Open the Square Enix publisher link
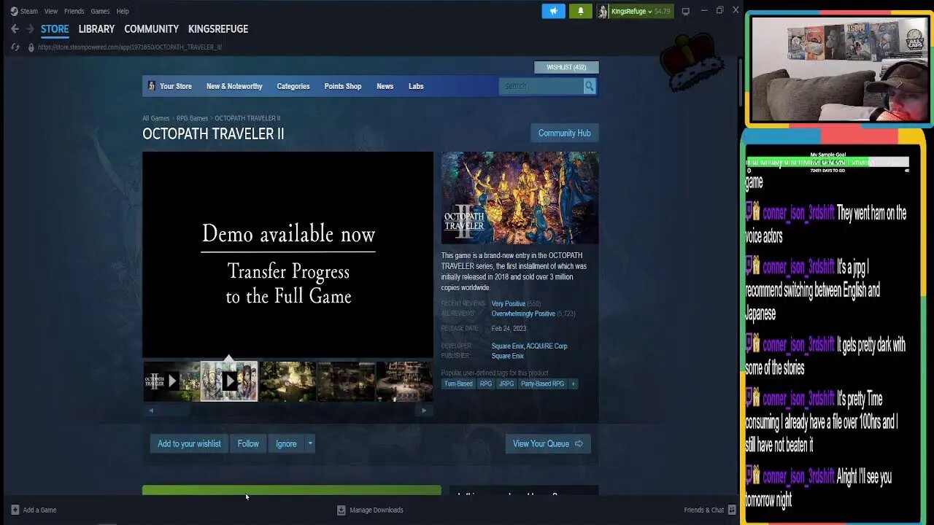This screenshot has height=525, width=934. click(x=507, y=356)
